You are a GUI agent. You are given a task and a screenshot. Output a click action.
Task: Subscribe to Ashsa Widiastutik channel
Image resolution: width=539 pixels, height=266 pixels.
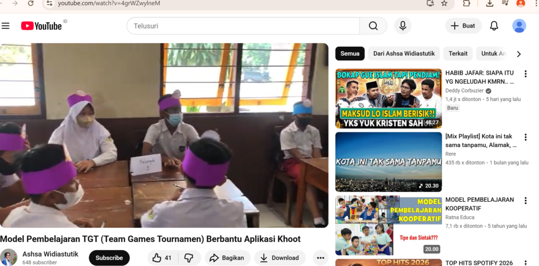[109, 258]
